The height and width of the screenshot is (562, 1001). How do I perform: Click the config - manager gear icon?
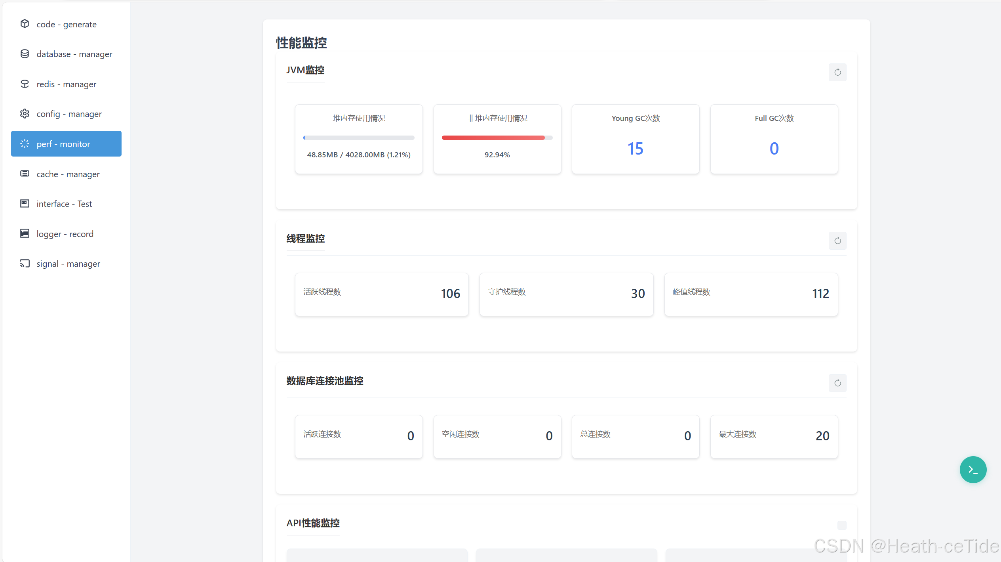tap(25, 114)
